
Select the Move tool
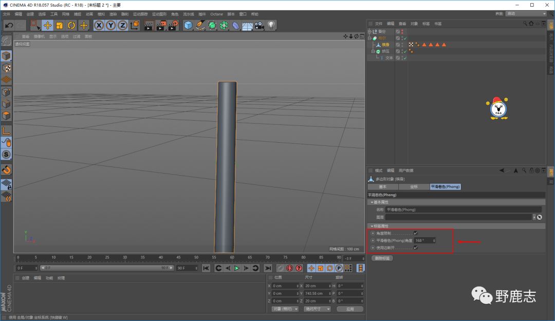[47, 25]
